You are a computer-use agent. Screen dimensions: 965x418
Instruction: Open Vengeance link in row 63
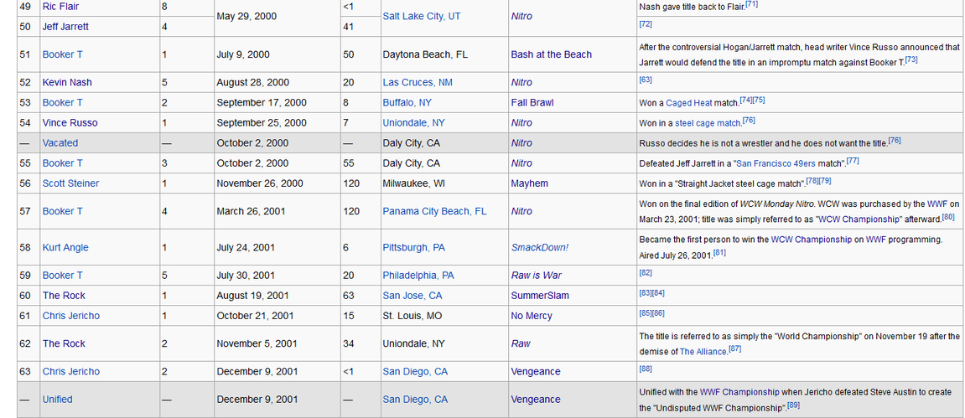click(x=536, y=372)
